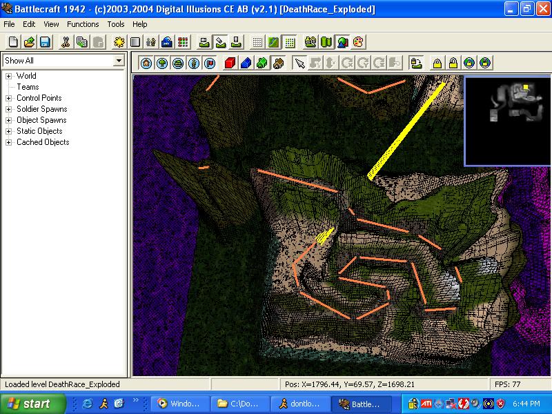Click the yellow sun icon in the main toolbar
Screen dimensions: 552x414
[119, 42]
